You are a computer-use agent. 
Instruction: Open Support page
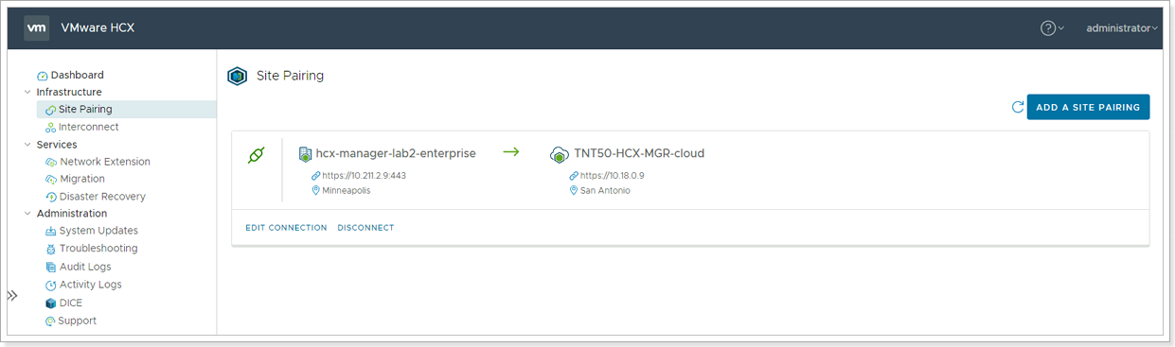78,321
